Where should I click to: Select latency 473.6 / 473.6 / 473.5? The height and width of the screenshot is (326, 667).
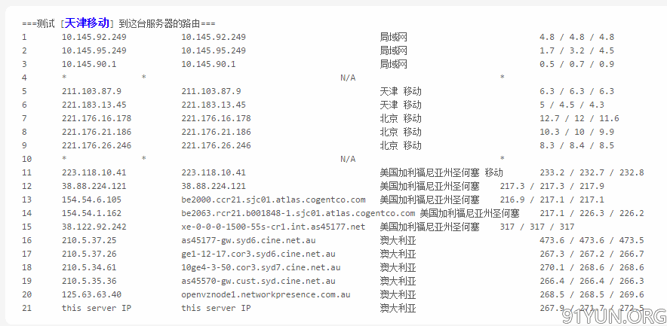pos(592,240)
